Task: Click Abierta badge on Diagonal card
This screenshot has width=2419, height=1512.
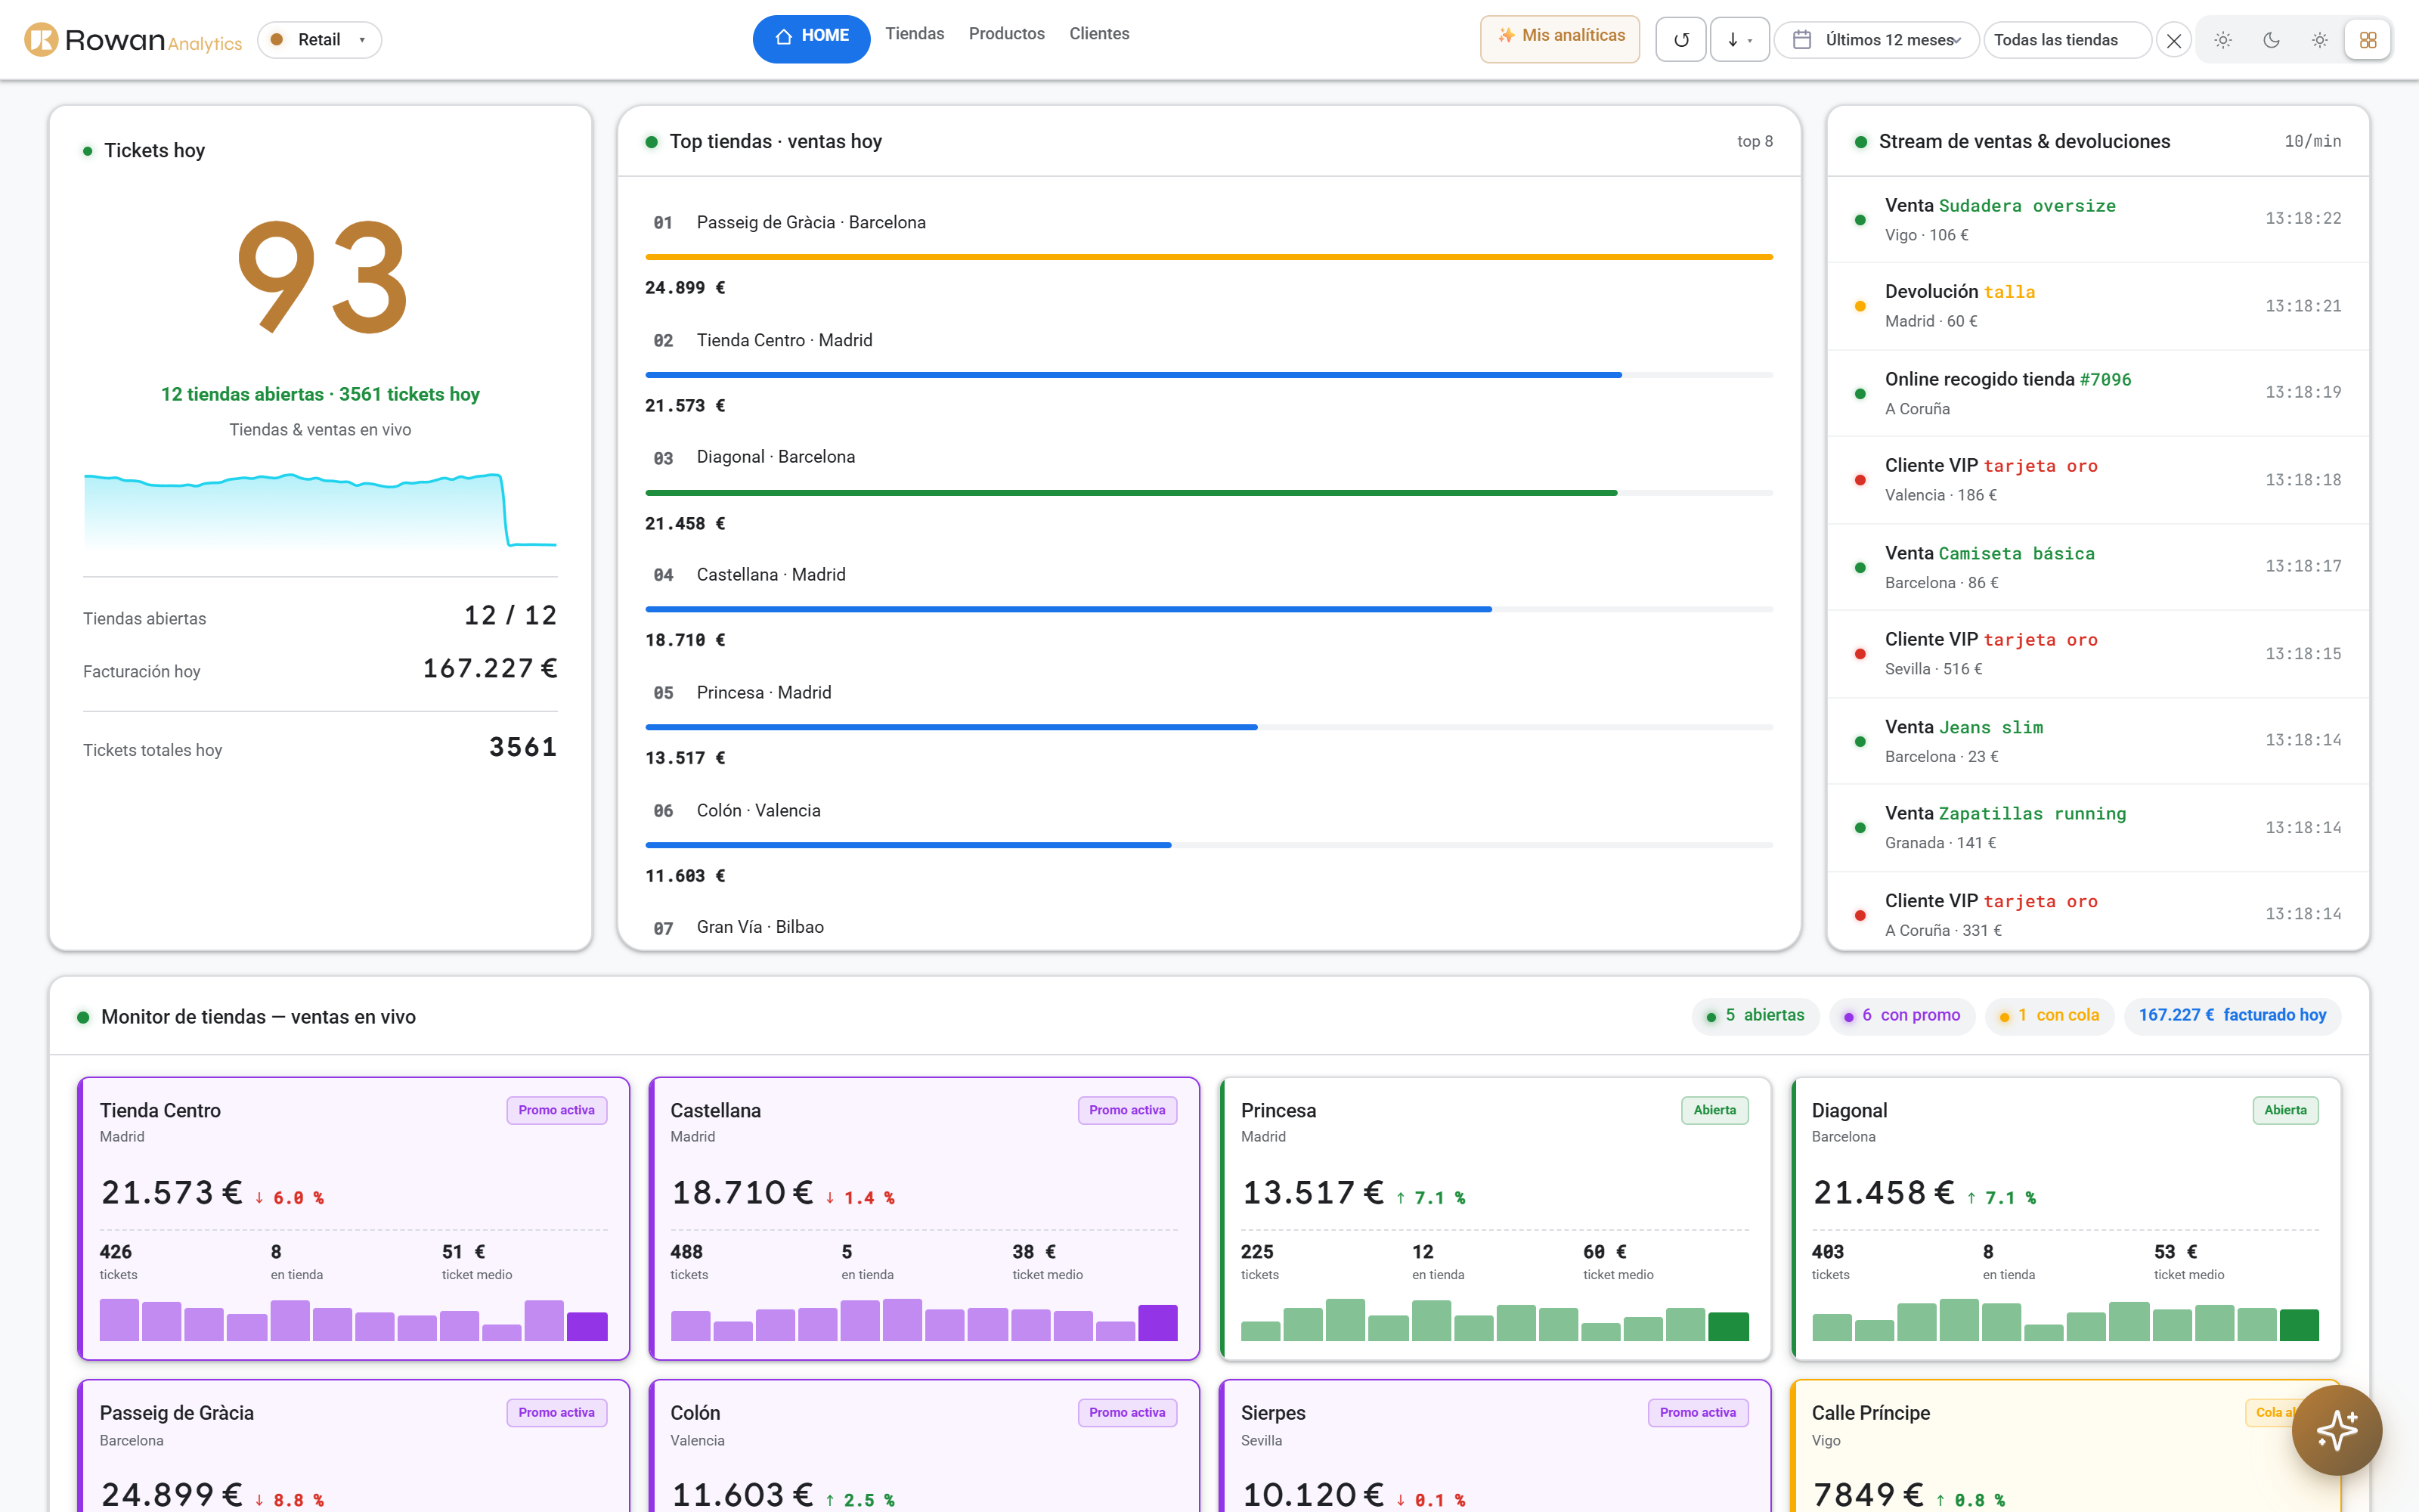Action: tap(2285, 1110)
